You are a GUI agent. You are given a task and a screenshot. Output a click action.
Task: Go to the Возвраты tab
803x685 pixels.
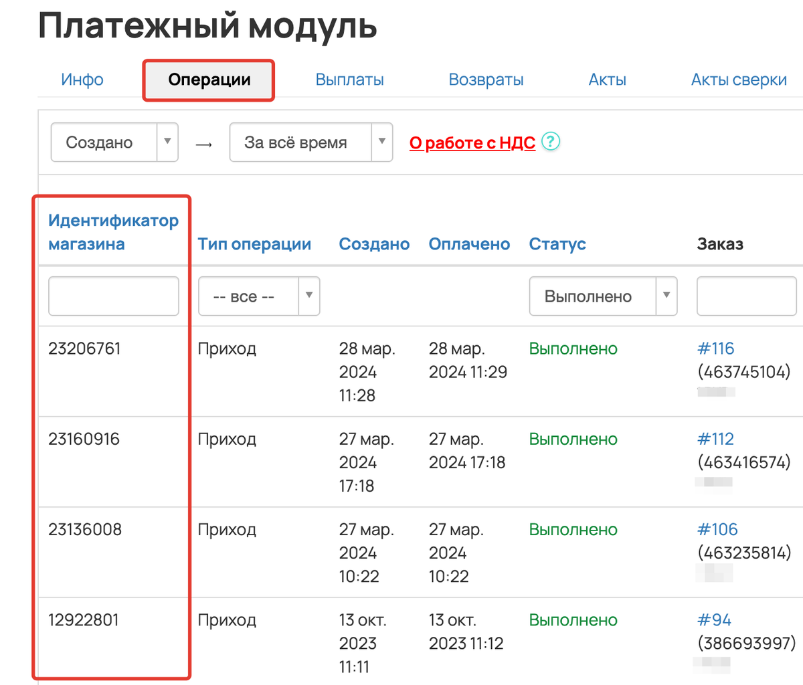tap(486, 80)
